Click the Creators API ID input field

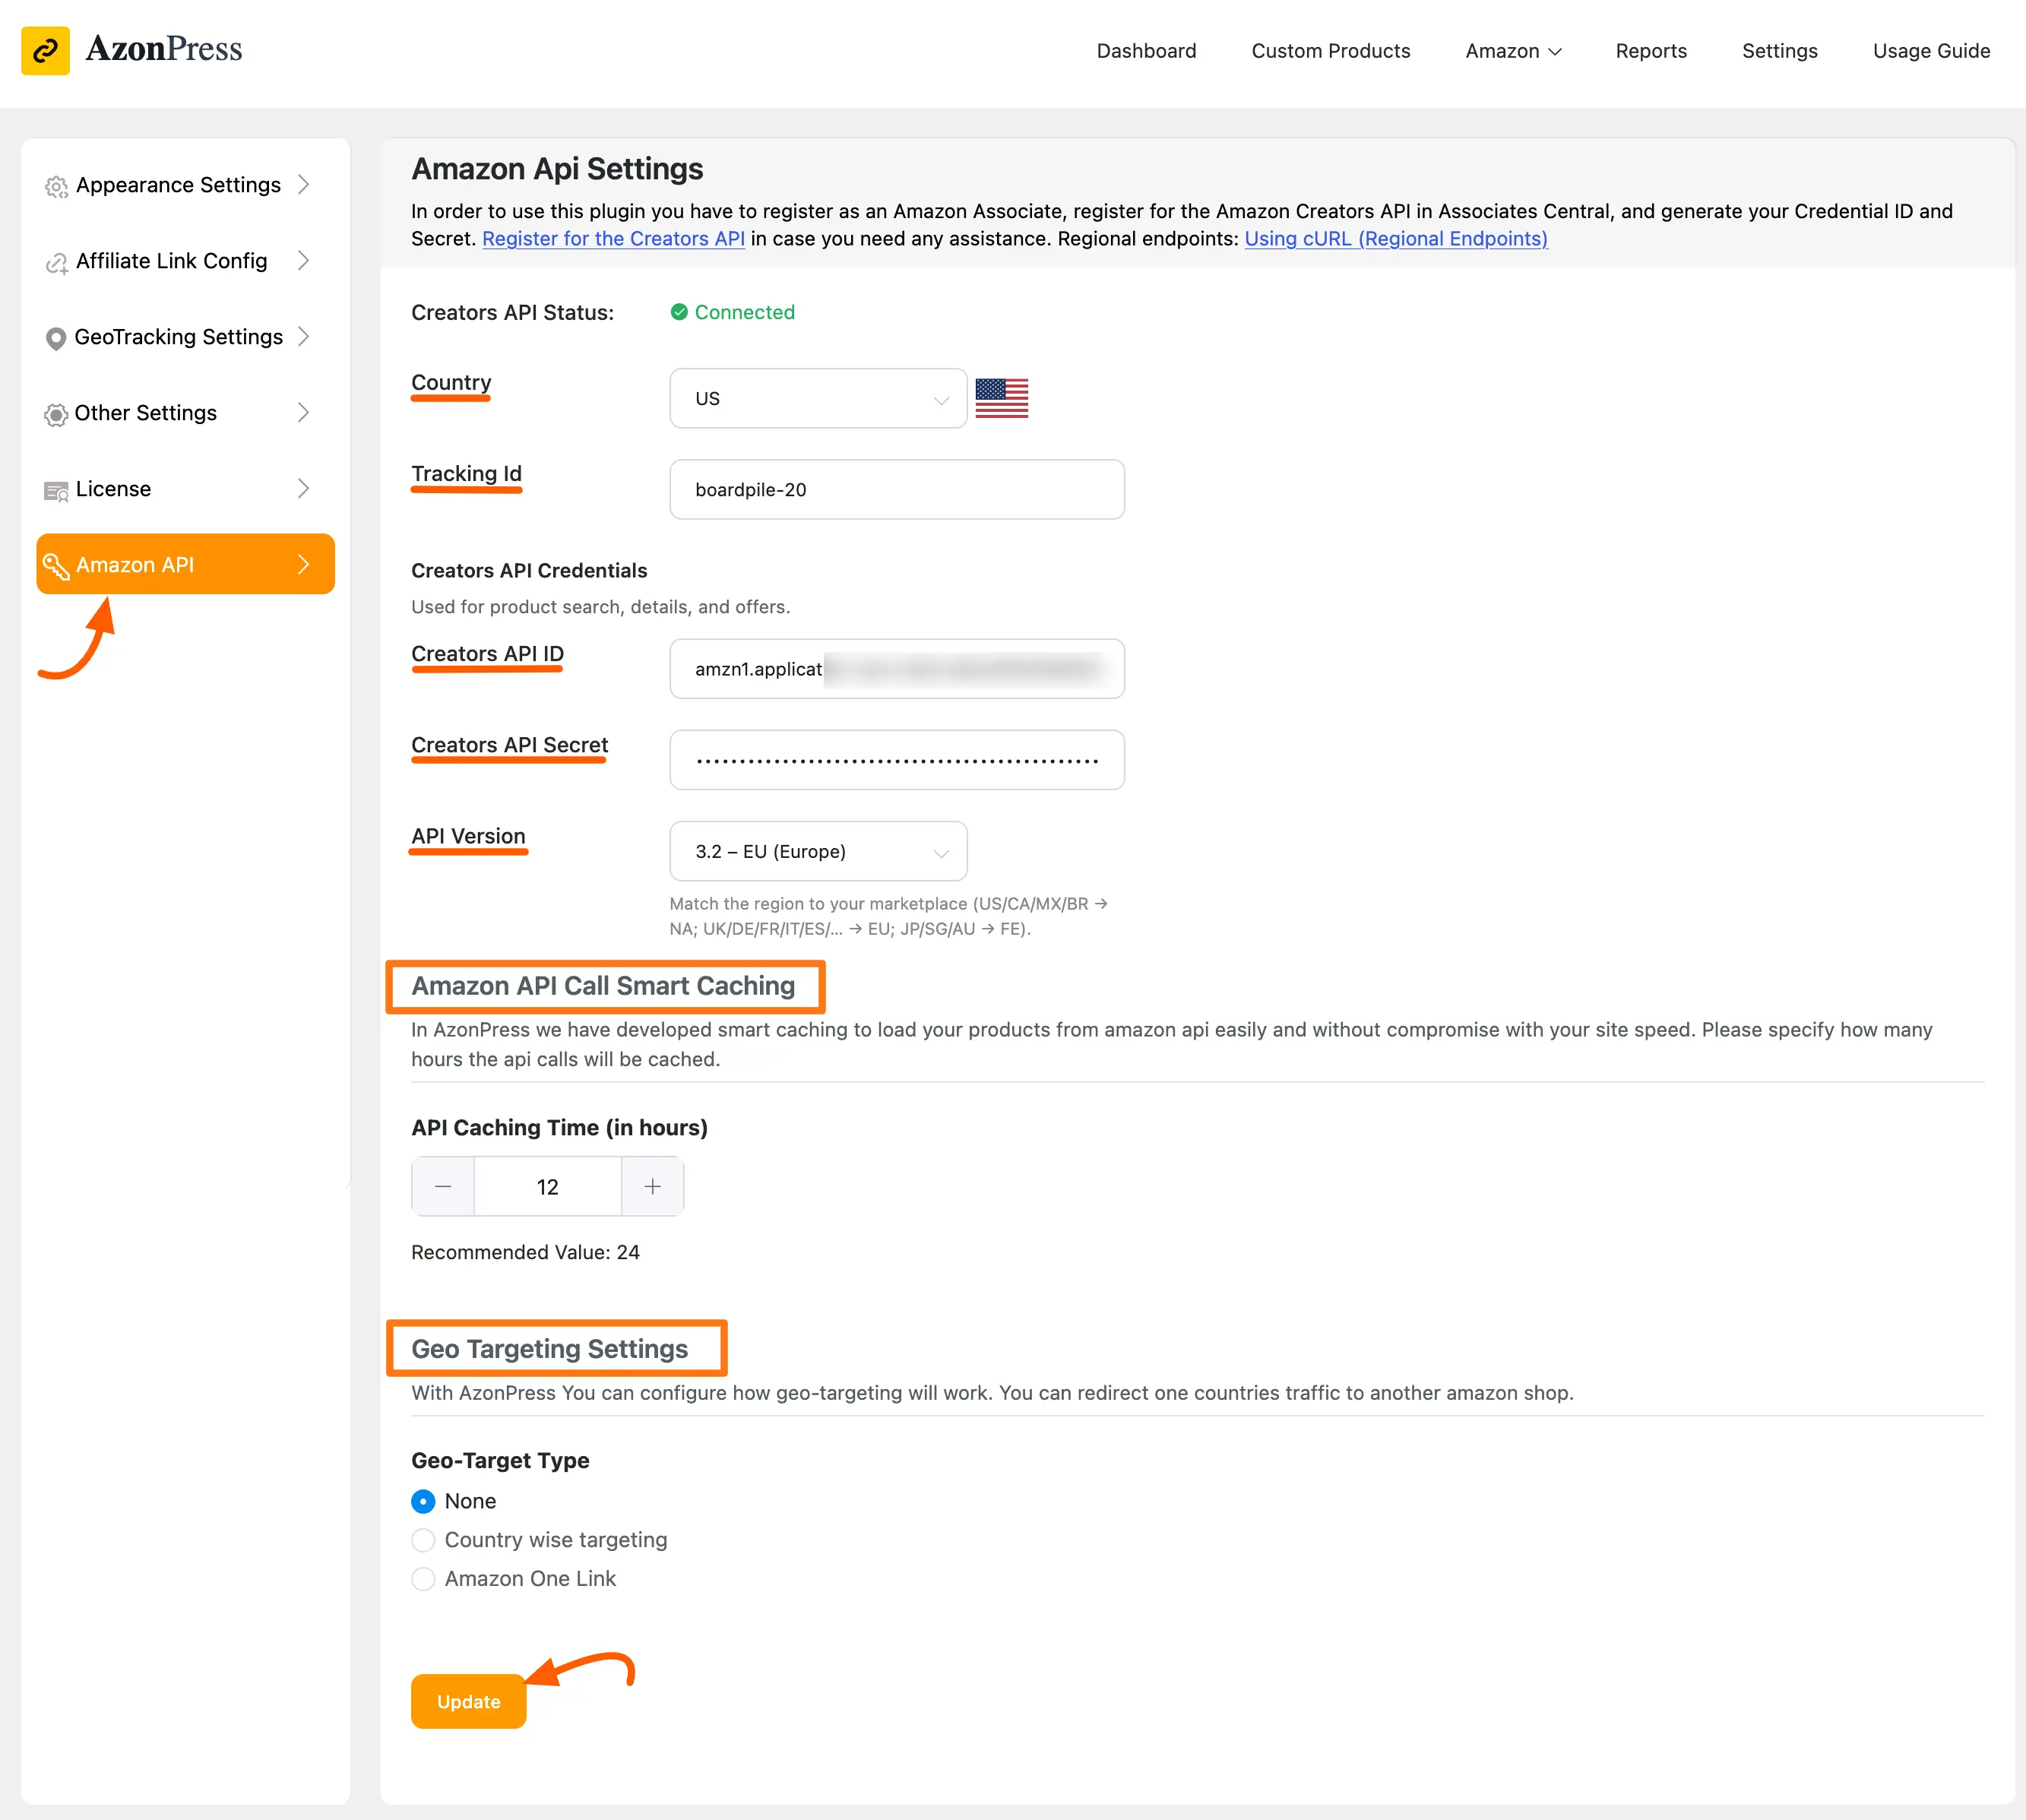tap(897, 669)
